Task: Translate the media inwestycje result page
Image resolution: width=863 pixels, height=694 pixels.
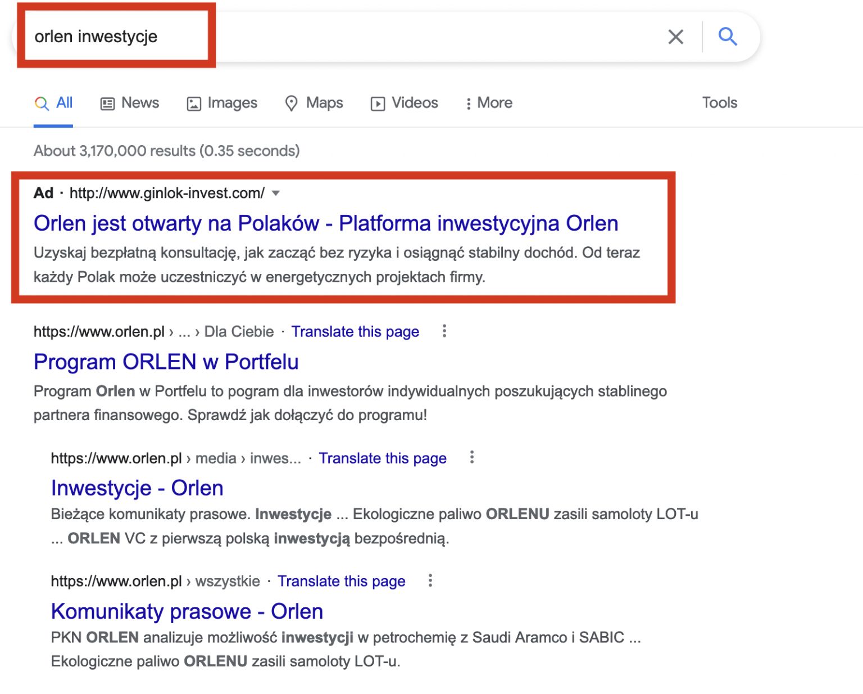Action: [382, 458]
